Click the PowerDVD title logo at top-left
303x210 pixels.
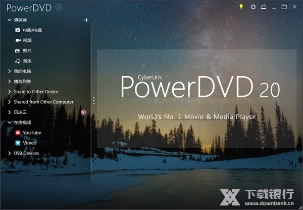(29, 8)
